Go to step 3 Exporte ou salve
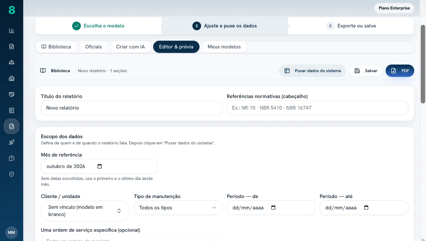The height and width of the screenshot is (241, 426). point(351,26)
